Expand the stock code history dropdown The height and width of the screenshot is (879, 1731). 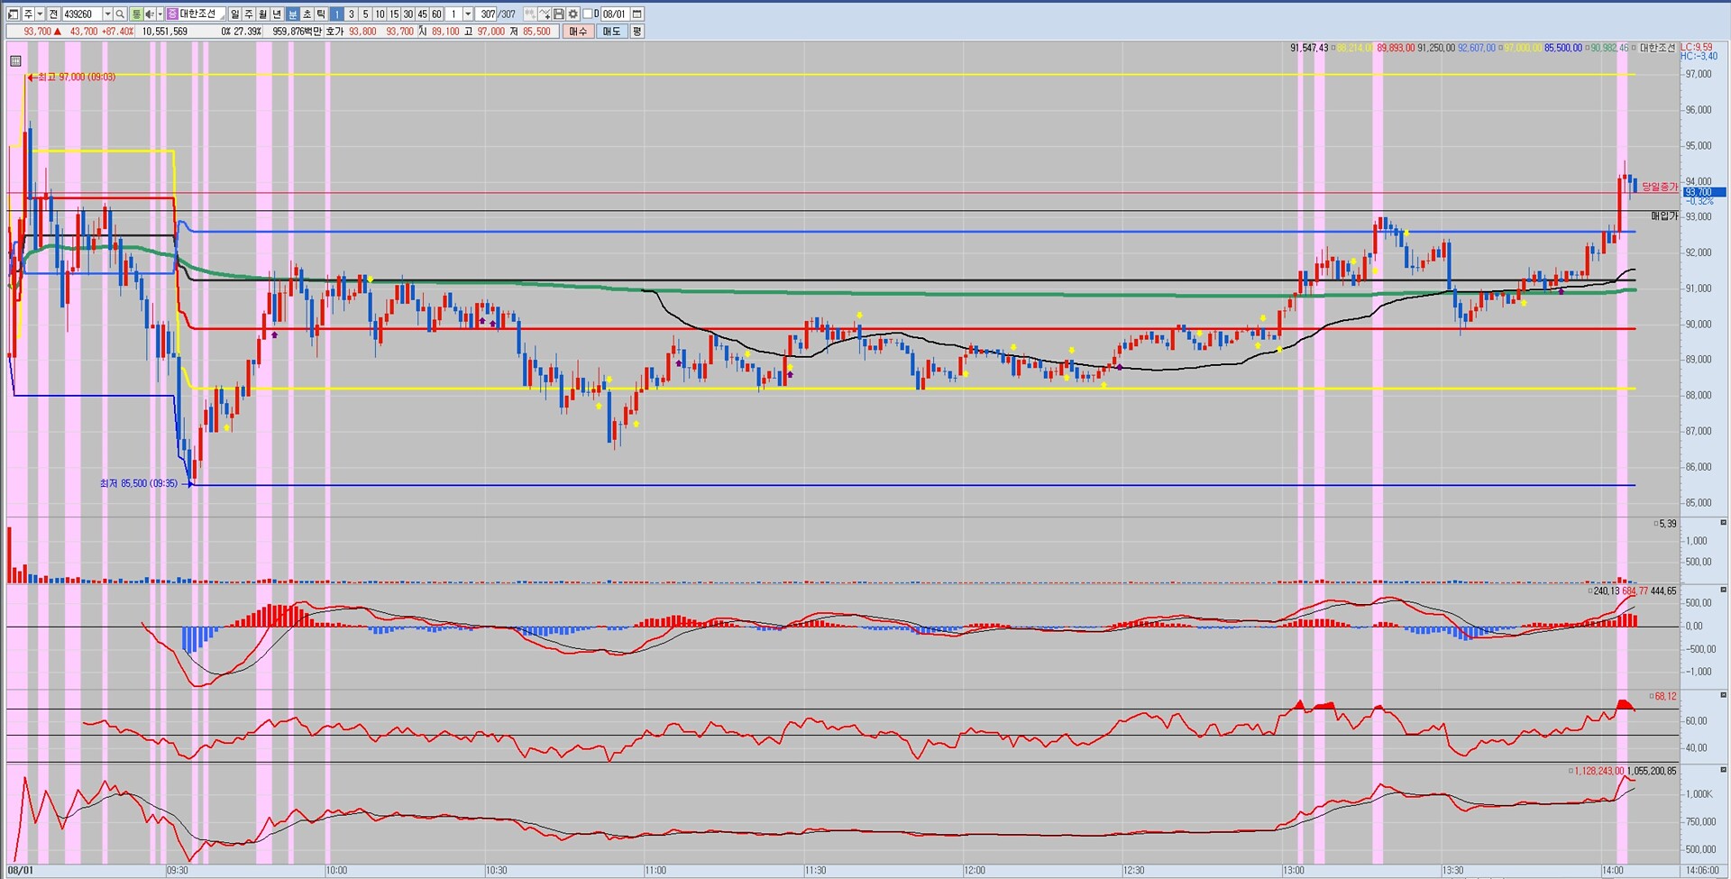coord(107,14)
